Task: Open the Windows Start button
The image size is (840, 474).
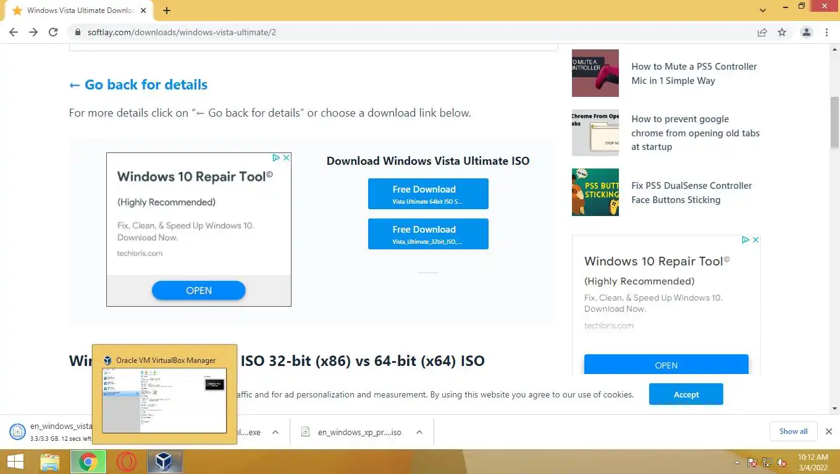Action: (x=15, y=462)
